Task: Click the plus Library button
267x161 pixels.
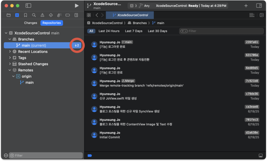Action: click(x=246, y=6)
